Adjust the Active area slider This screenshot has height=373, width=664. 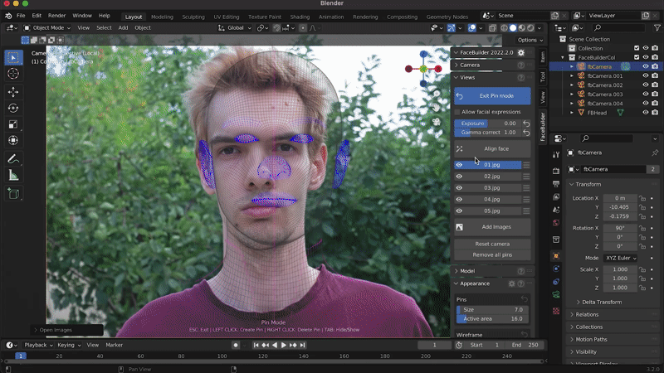(492, 319)
